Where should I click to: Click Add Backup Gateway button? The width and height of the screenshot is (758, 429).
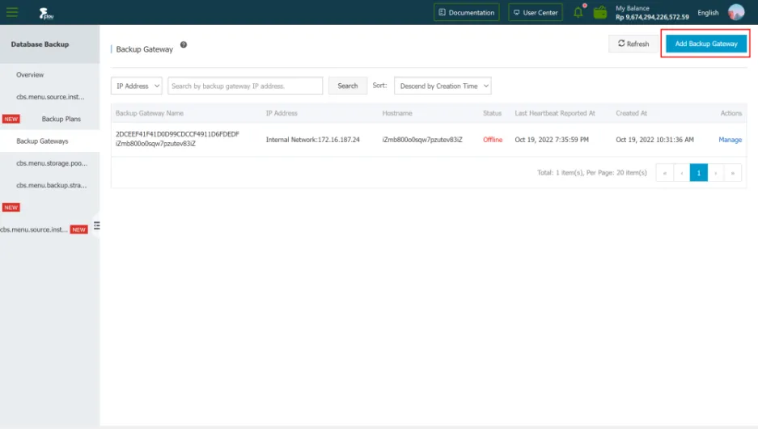[x=705, y=44]
